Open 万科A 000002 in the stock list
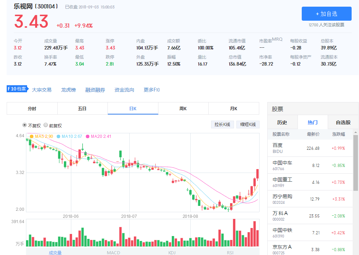This screenshot has height=255, width=359. (310, 216)
